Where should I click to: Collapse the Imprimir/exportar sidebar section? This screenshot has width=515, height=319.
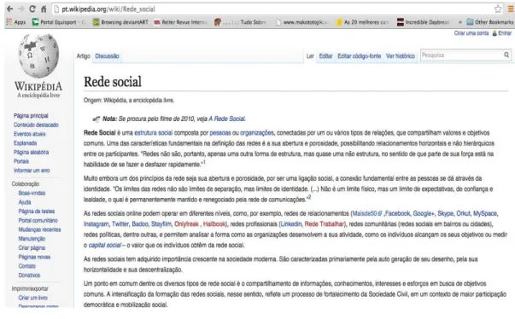(x=30, y=289)
